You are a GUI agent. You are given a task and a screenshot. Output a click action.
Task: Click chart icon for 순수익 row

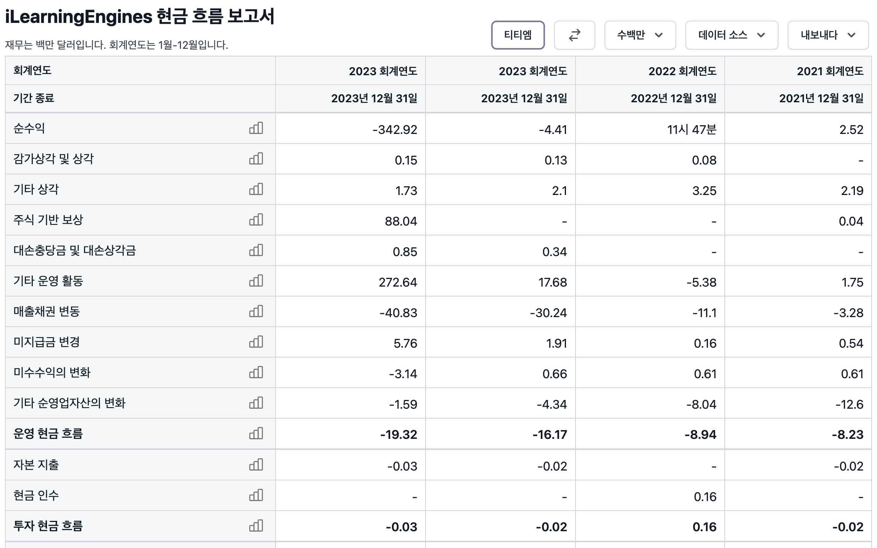click(x=256, y=128)
